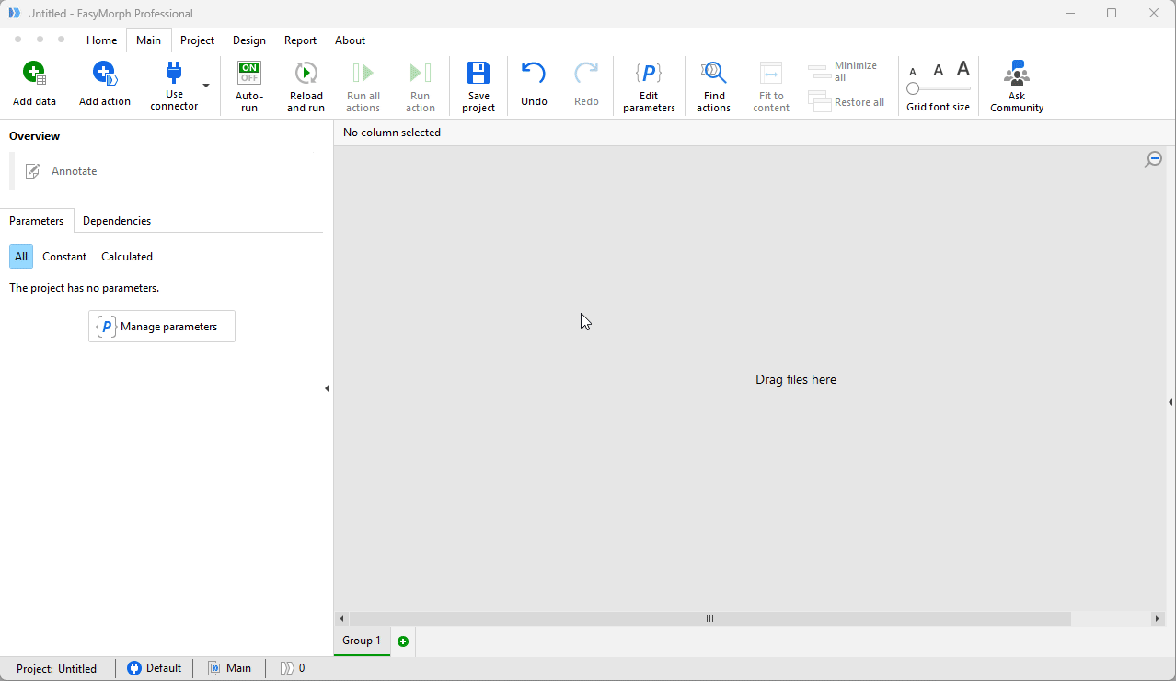Screen dimensions: 1176x681
Task: Click the EasyMorph title bar logo
Action: (15, 13)
